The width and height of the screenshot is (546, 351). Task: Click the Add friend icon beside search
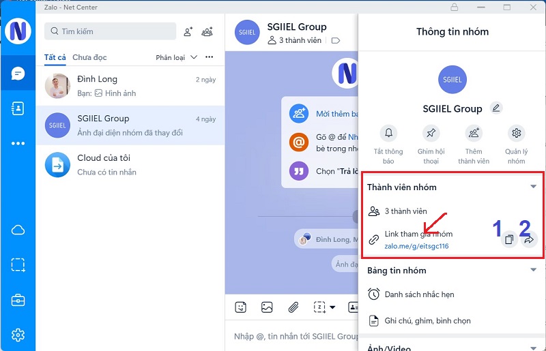(x=188, y=31)
